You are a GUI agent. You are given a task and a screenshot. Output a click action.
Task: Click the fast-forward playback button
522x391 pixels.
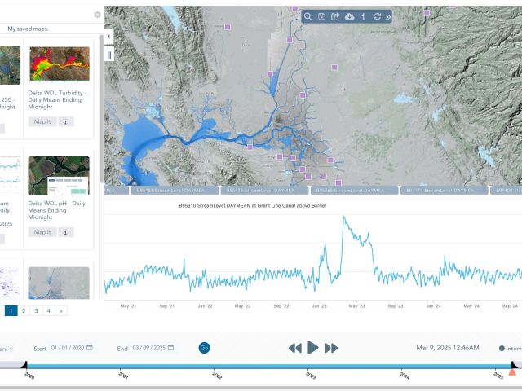[331, 348]
